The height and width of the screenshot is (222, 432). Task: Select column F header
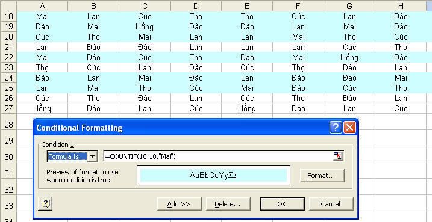298,6
